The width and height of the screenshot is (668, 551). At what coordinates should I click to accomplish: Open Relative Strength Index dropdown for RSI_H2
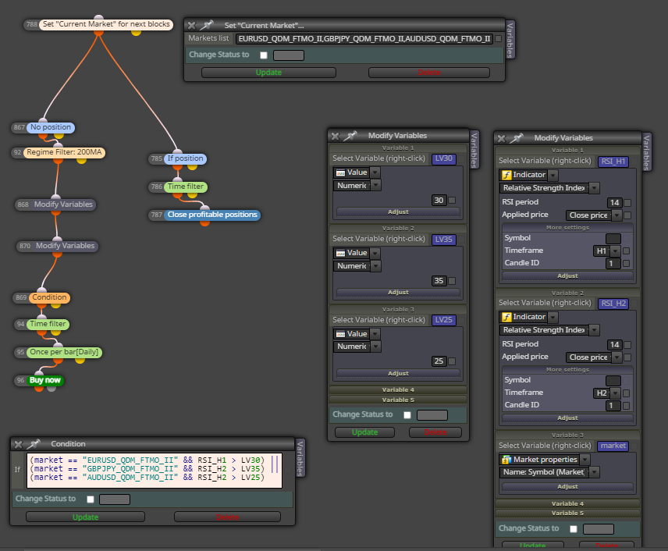coord(594,330)
